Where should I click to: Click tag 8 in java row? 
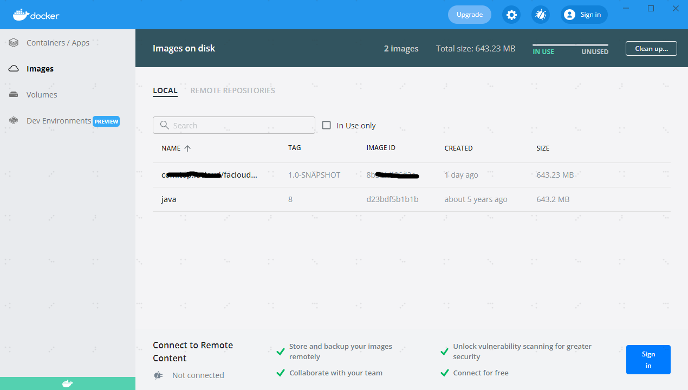point(290,199)
